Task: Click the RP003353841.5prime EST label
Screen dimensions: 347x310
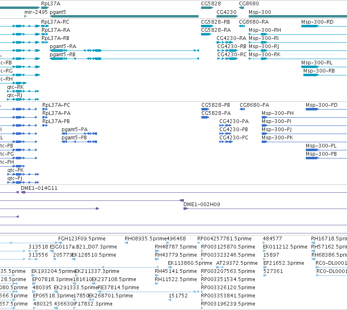Action: pos(228,296)
